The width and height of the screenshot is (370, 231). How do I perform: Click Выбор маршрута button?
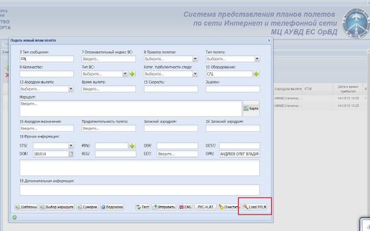(x=57, y=206)
